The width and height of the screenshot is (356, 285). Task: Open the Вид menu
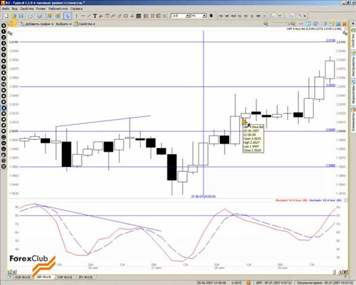(15, 9)
